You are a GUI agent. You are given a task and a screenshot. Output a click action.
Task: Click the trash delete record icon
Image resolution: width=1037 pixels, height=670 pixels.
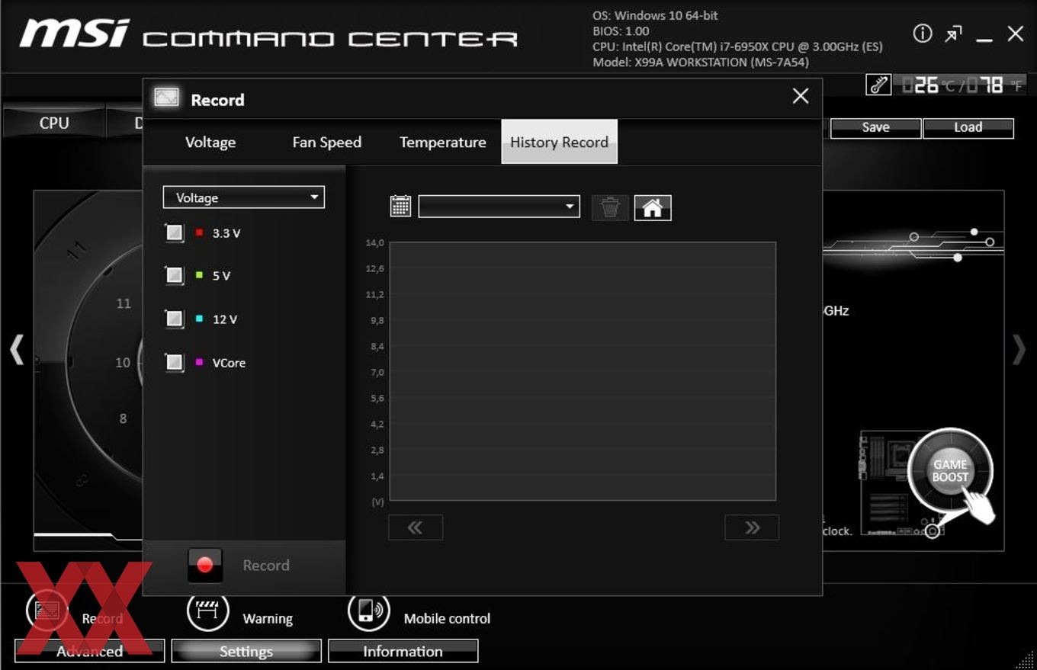click(610, 207)
